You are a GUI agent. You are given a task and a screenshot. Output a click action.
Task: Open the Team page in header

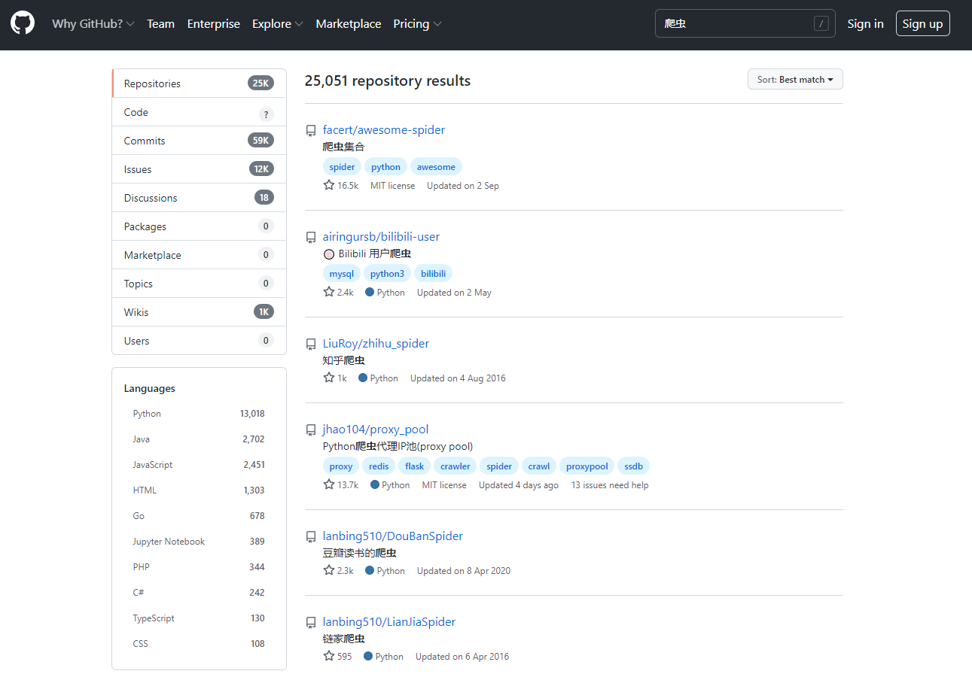[160, 23]
